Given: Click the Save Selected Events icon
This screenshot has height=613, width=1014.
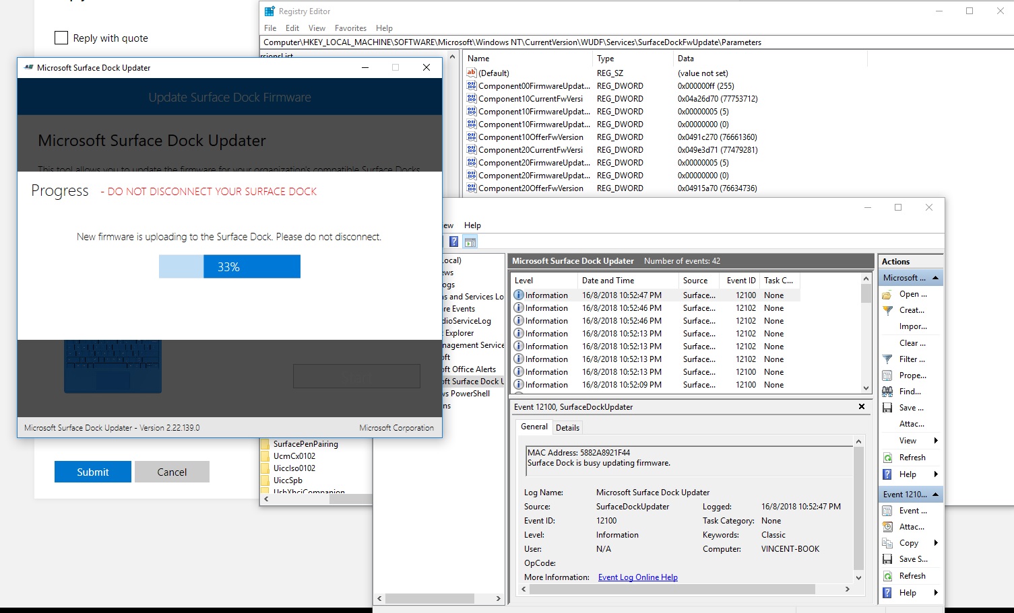Looking at the screenshot, I should coord(887,559).
